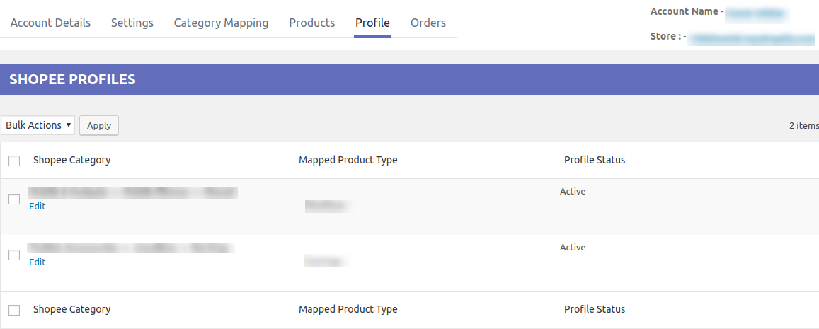Open the Account Details tab

(x=50, y=23)
